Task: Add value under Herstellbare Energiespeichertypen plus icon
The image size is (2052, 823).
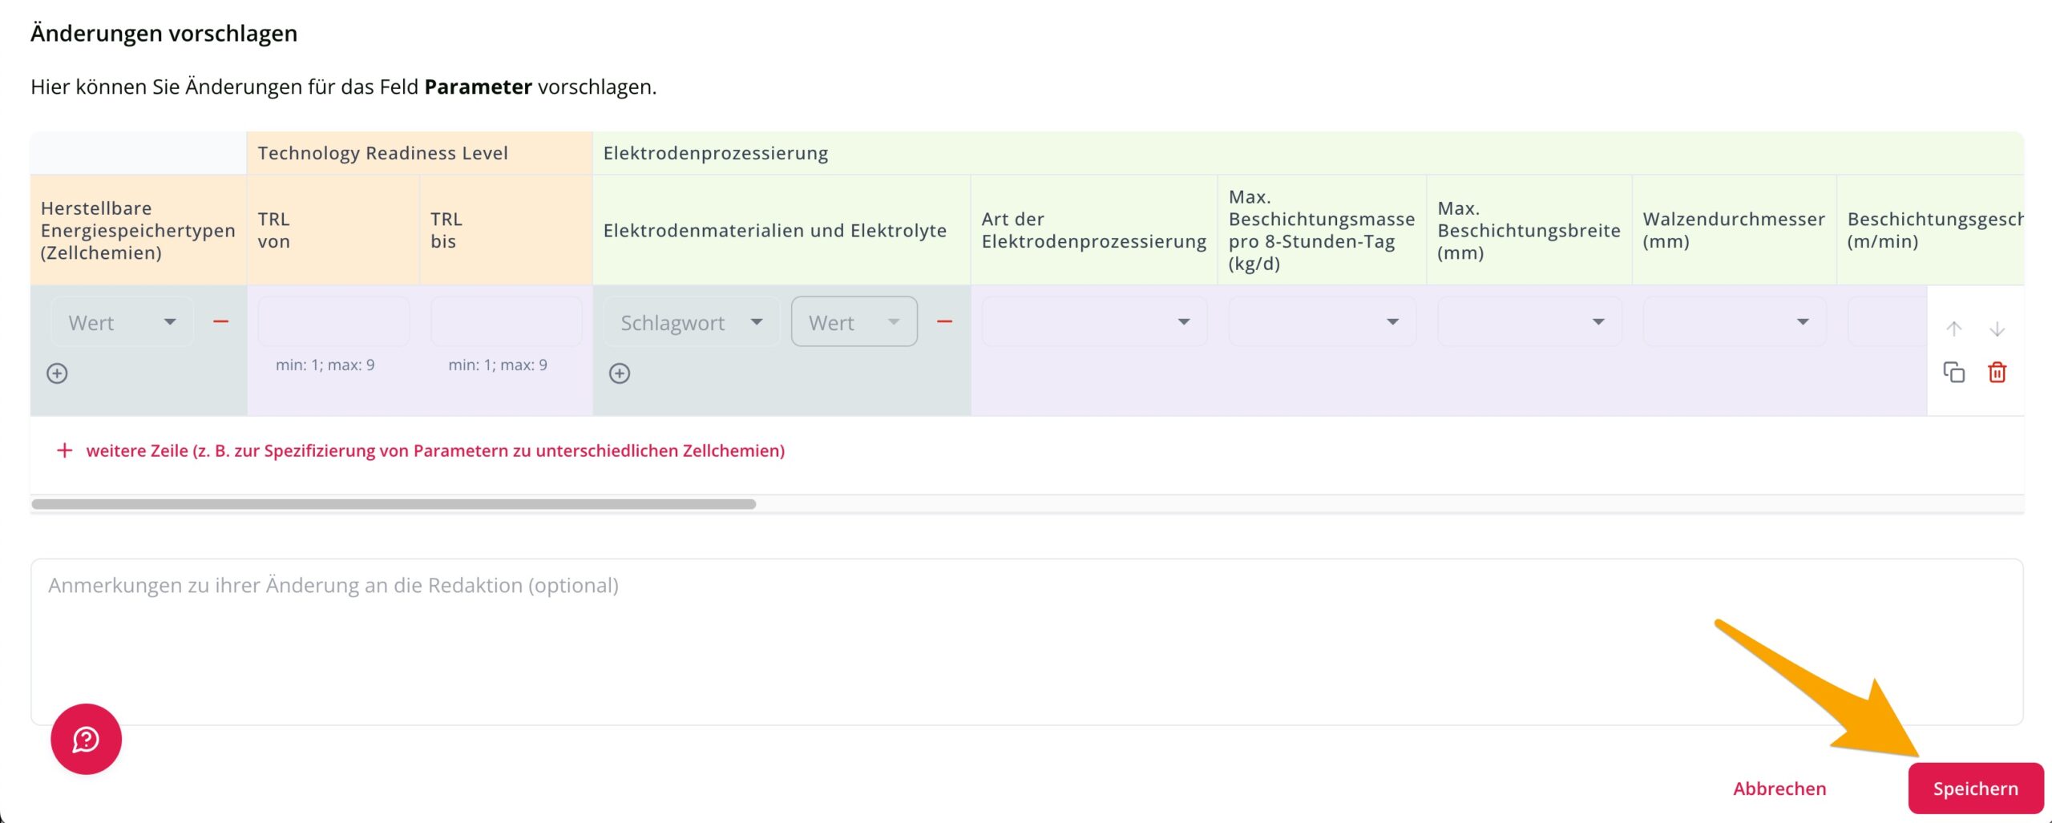Action: click(57, 373)
